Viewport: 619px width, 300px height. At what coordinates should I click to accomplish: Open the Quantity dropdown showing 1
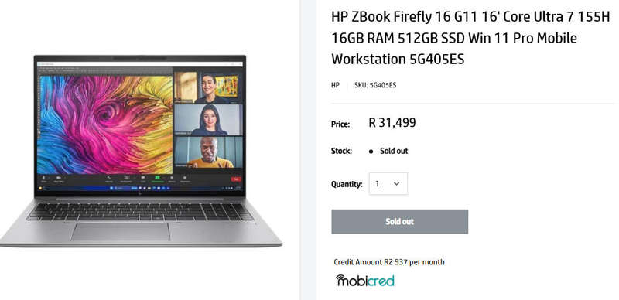tap(388, 183)
